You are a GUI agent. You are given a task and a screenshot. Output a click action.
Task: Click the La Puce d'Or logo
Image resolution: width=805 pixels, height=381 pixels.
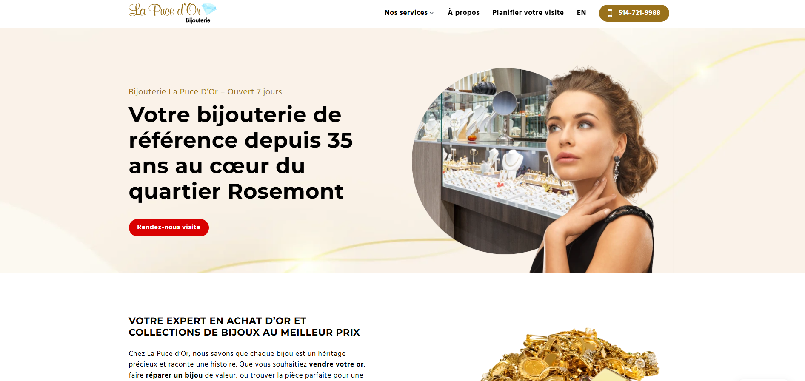point(172,13)
